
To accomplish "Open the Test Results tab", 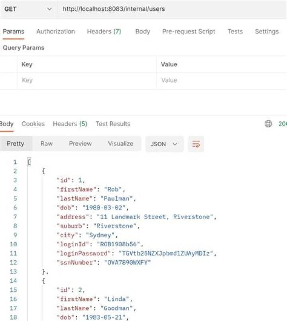I will [113, 124].
